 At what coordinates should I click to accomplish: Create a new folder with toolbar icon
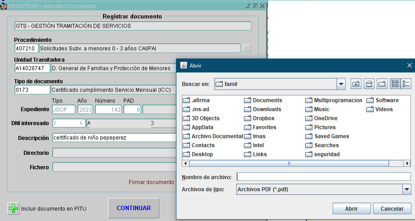point(382,84)
